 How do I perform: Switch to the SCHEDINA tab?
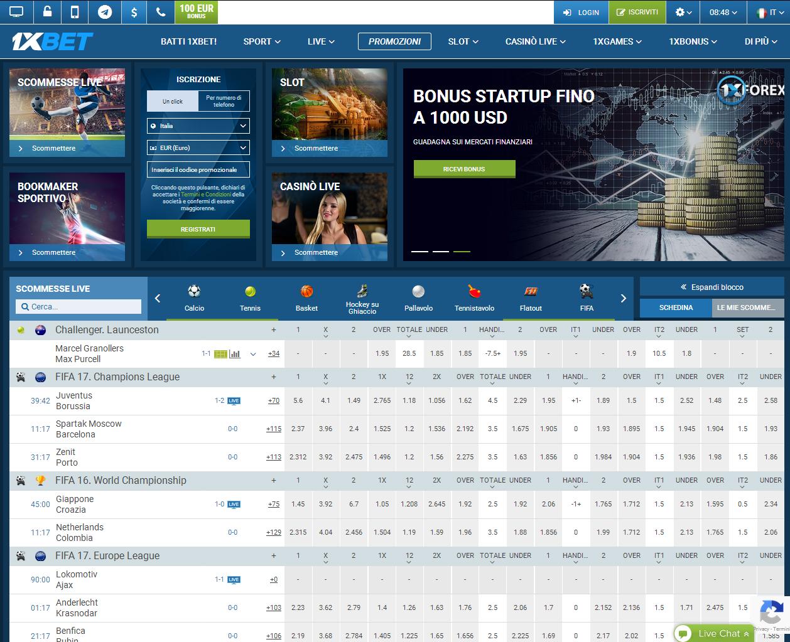click(676, 308)
